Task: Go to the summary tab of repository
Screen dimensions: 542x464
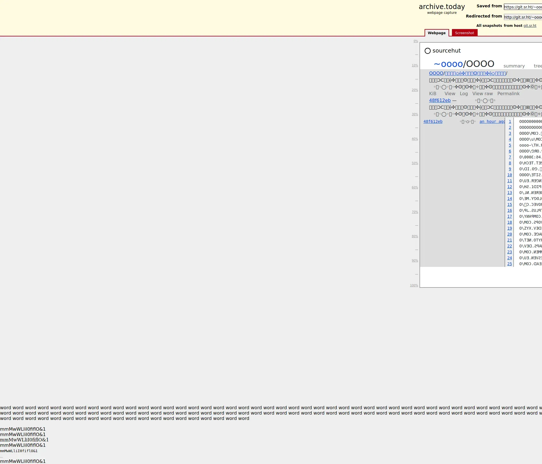Action: (x=514, y=66)
